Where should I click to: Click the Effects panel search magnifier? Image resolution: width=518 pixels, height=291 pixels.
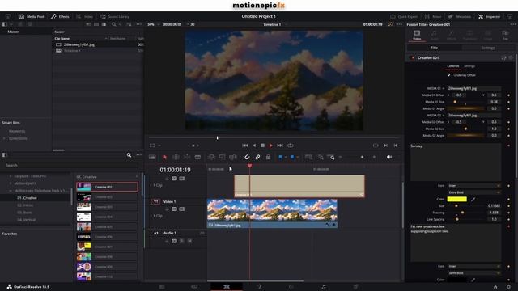point(129,154)
